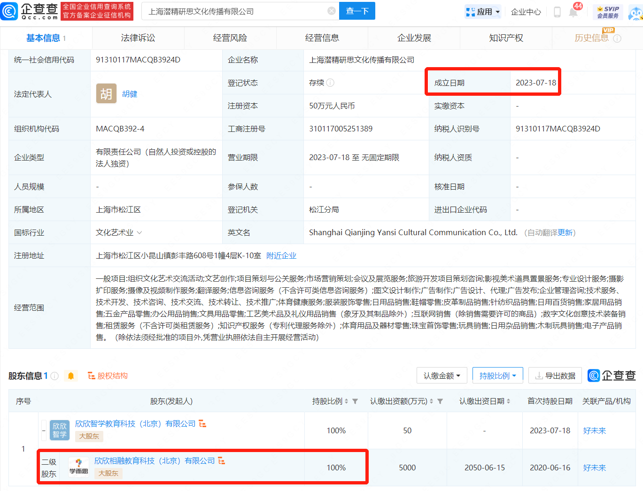643x491 pixels.
Task: Click info icon next to 存续 status
Action: pyautogui.click(x=330, y=83)
